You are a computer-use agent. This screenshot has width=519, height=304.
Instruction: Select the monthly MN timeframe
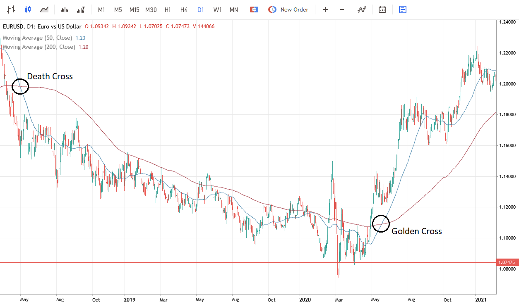click(x=233, y=9)
